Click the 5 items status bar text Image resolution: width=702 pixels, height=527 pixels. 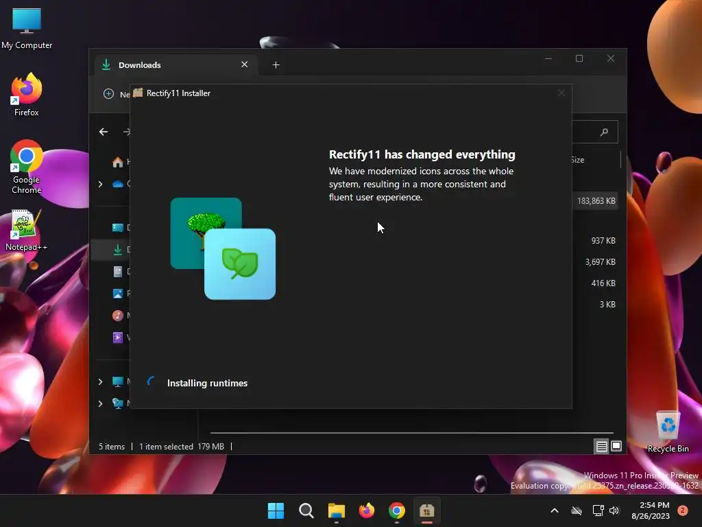112,446
